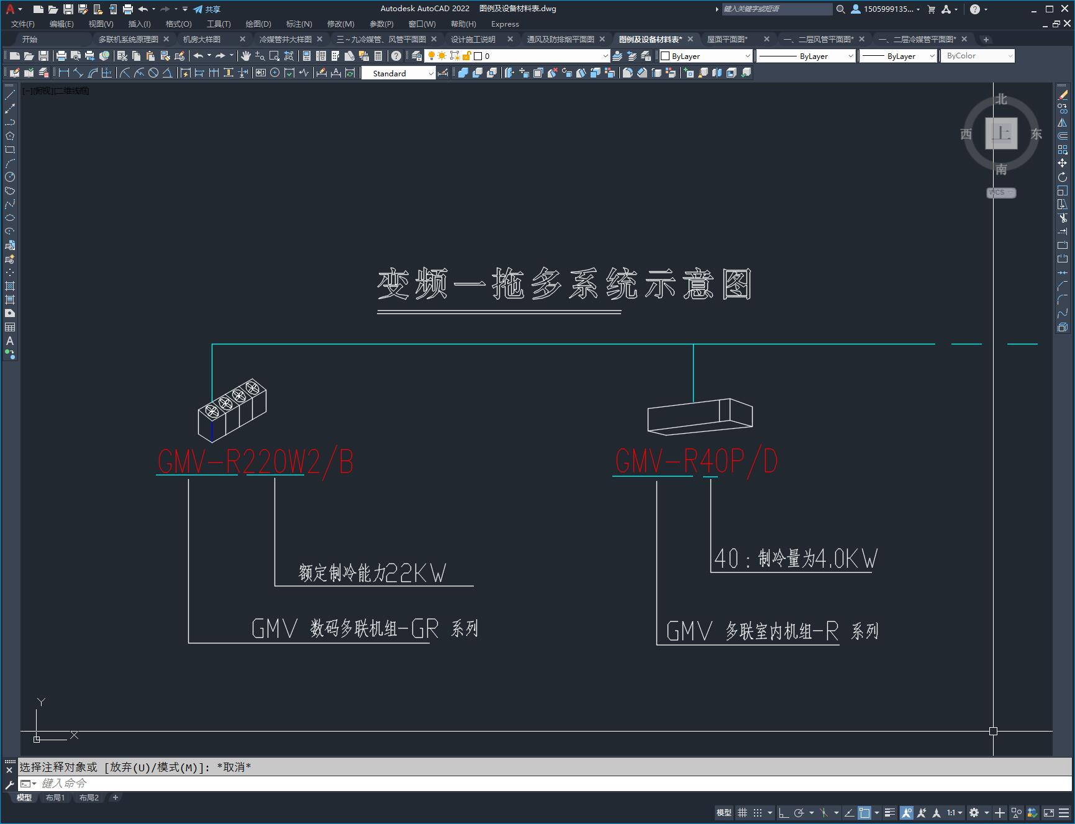Select the Hatch tool in draw toolbar
Screen dimensions: 1075x824
click(10, 286)
